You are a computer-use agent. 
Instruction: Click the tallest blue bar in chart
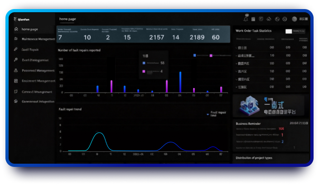tap(180, 82)
